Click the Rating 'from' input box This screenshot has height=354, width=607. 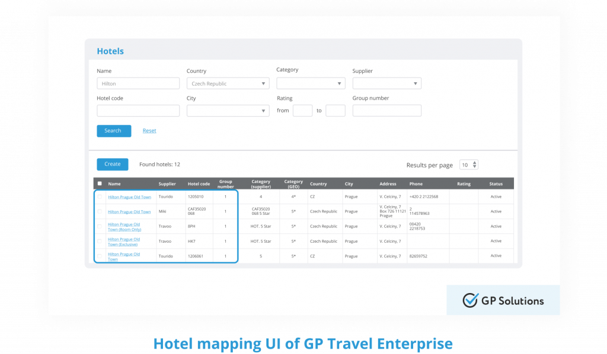[302, 110]
